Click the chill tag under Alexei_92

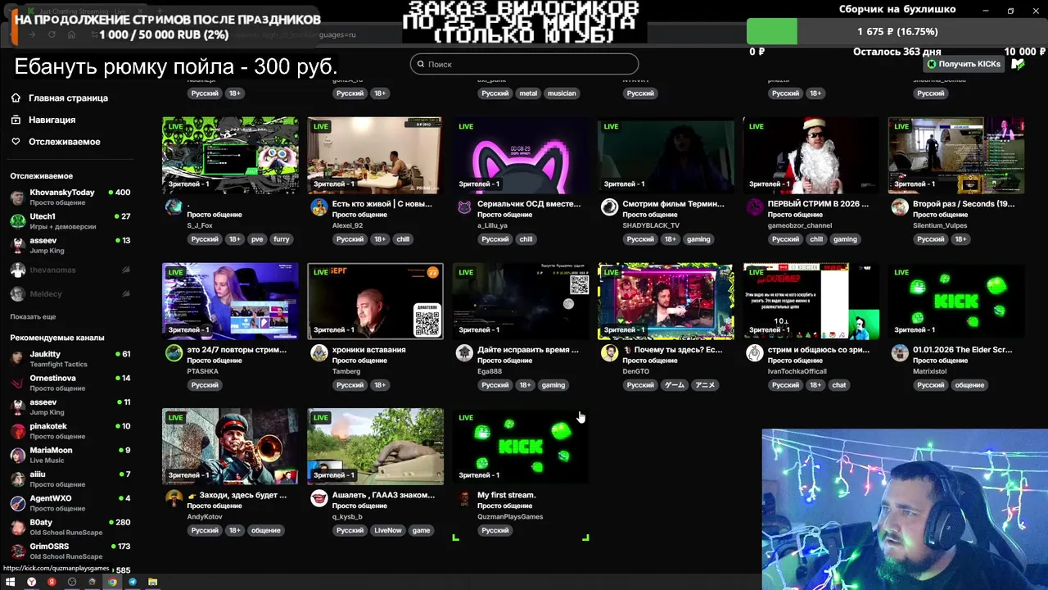coord(403,239)
